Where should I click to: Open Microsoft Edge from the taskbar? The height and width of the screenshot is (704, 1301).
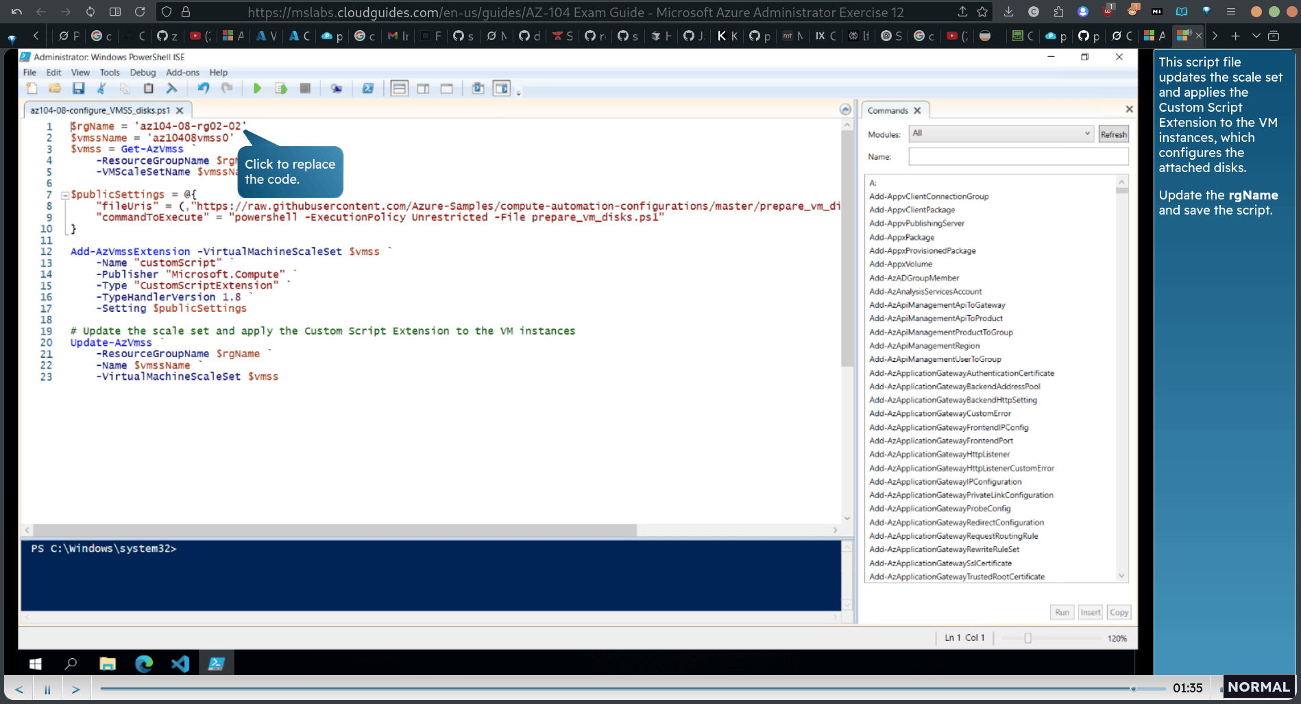pos(144,664)
